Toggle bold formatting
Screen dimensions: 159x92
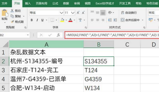(32, 20)
